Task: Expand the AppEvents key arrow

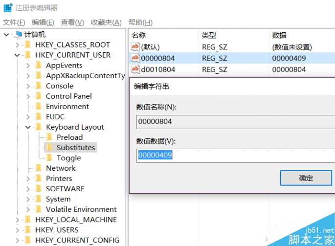Action: tap(28, 66)
